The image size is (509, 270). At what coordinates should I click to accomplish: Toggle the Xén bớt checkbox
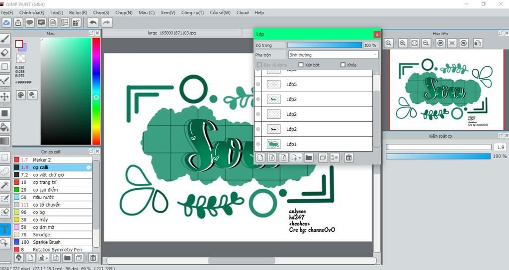click(x=301, y=65)
